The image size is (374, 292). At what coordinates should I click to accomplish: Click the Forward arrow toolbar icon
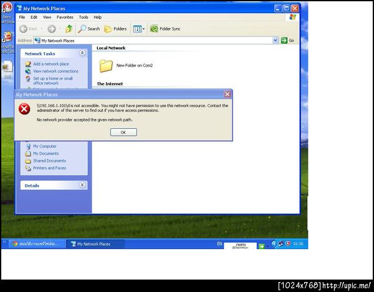52,29
